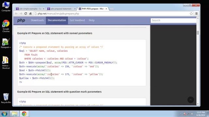Bookmark this page with the star icon
This screenshot has width=209, height=117.
coord(191,14)
